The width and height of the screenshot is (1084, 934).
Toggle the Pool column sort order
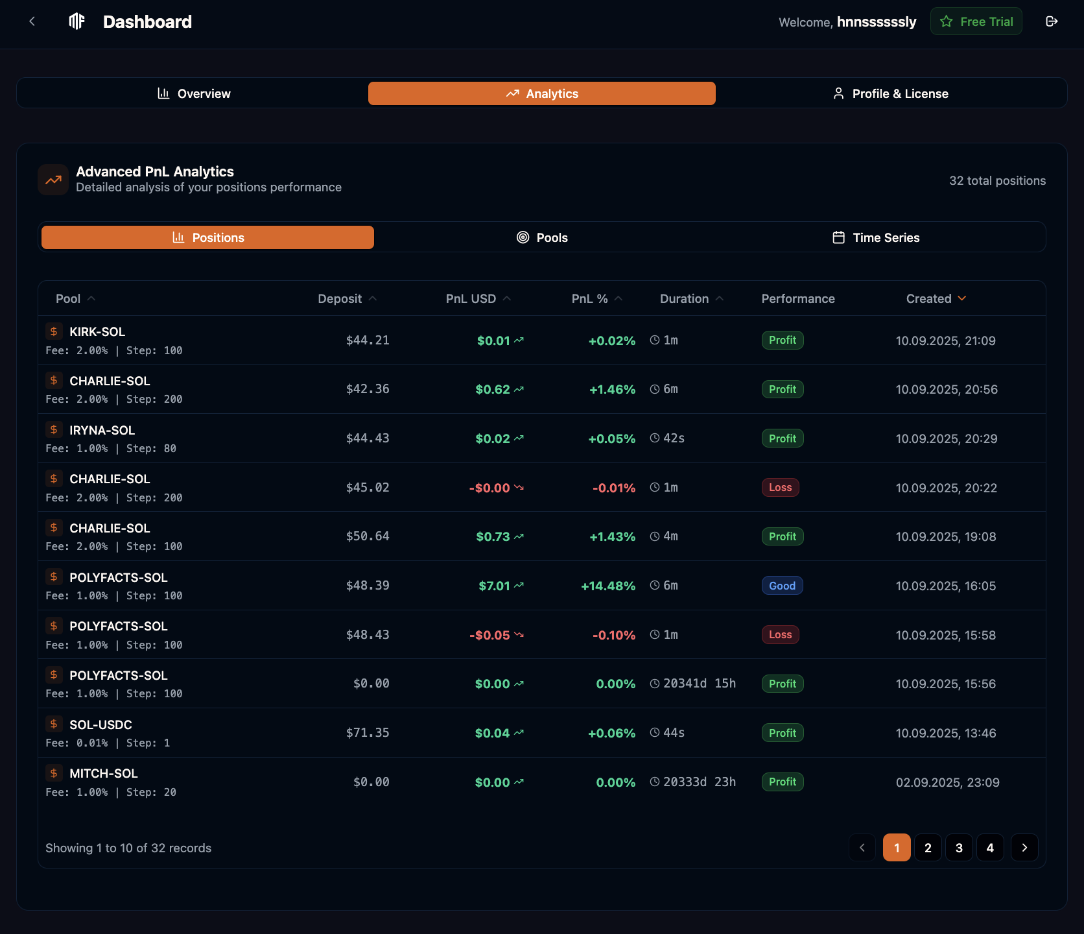[x=91, y=298]
